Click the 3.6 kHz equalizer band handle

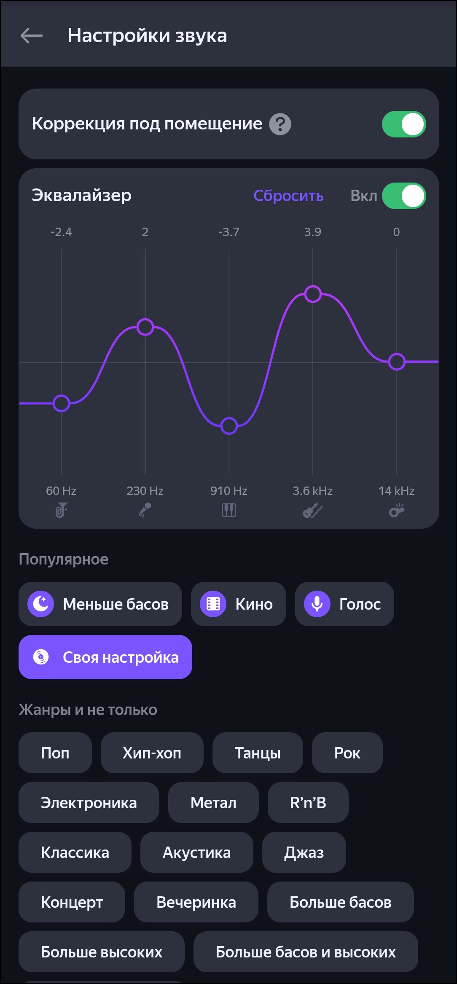(313, 294)
